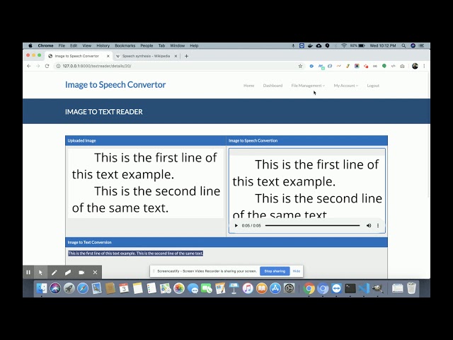
Task: Open the People menu
Action: point(147,45)
